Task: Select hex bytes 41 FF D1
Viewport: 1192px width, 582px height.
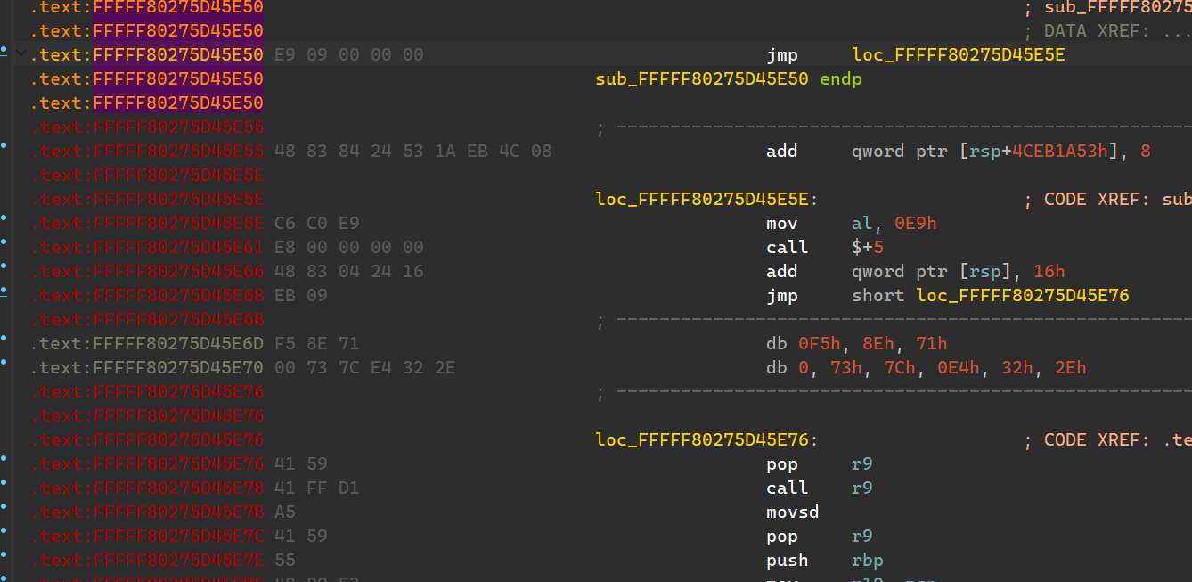Action: tap(317, 488)
